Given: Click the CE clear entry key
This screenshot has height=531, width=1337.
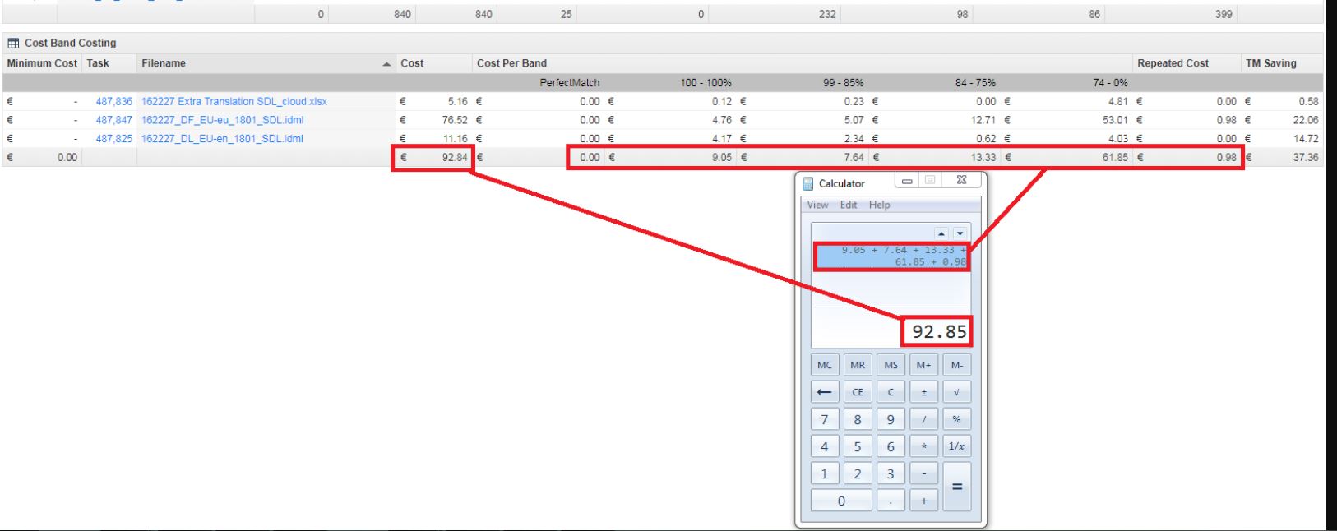Looking at the screenshot, I should [x=858, y=392].
